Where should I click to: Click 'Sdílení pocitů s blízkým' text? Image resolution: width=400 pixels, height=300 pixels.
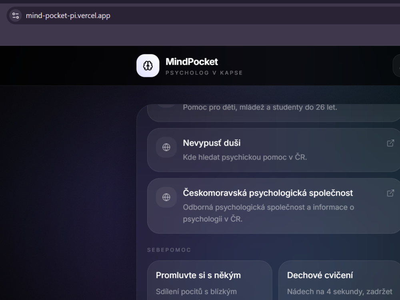196,292
